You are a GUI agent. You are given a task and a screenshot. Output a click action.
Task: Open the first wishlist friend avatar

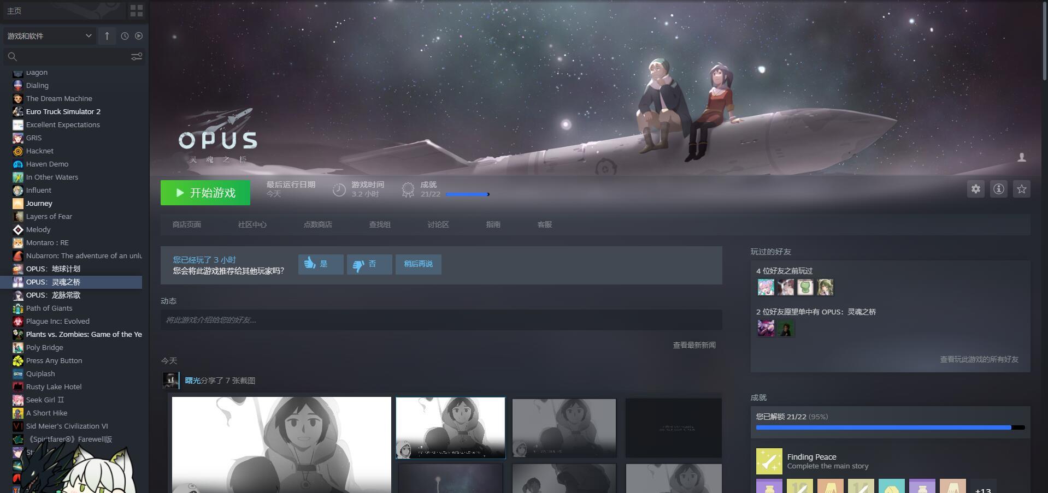[x=766, y=328]
